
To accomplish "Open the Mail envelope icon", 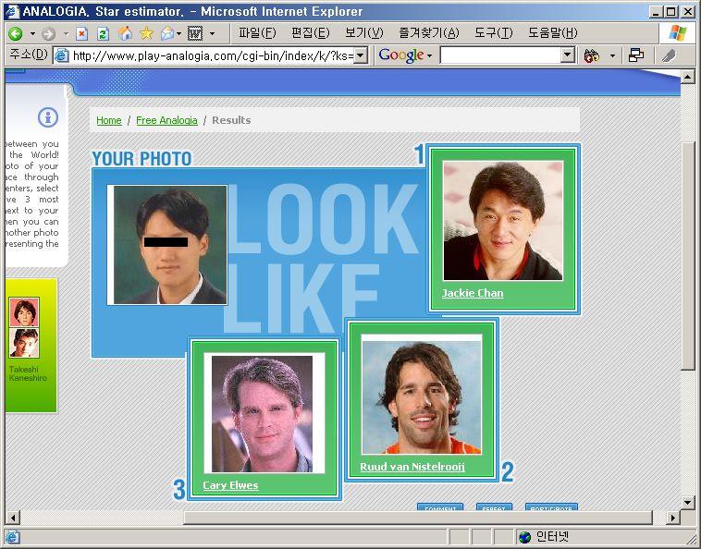I will click(167, 33).
